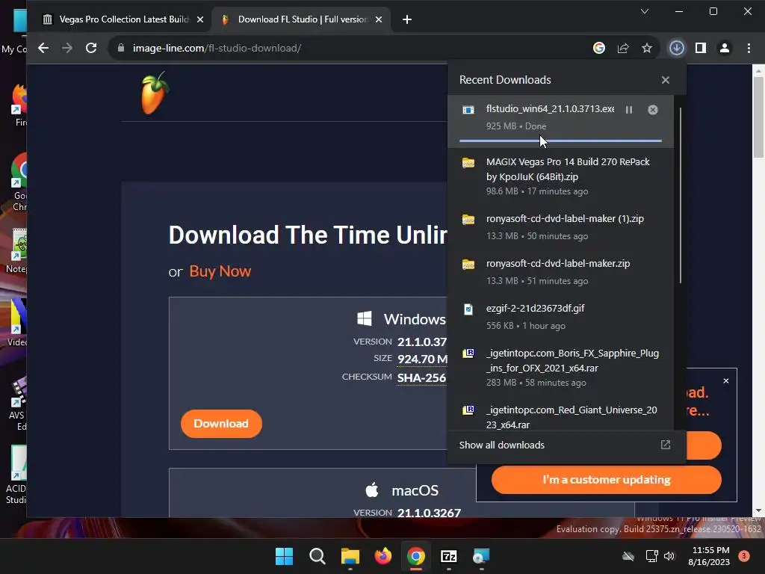Click the padlock site info icon
The height and width of the screenshot is (574, 765).
pos(121,48)
